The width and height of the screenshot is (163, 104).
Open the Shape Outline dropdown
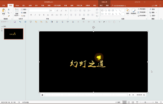pyautogui.click(x=142, y=12)
